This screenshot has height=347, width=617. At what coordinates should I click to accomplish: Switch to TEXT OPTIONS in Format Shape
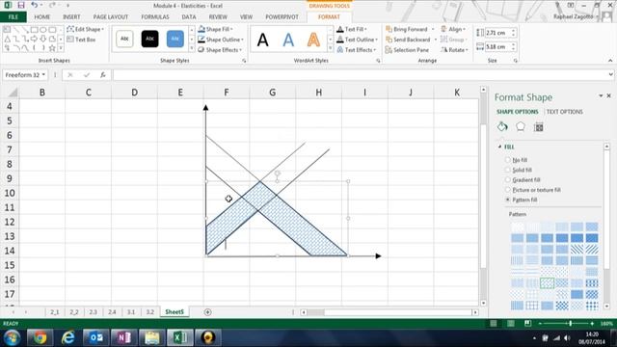[x=564, y=112]
